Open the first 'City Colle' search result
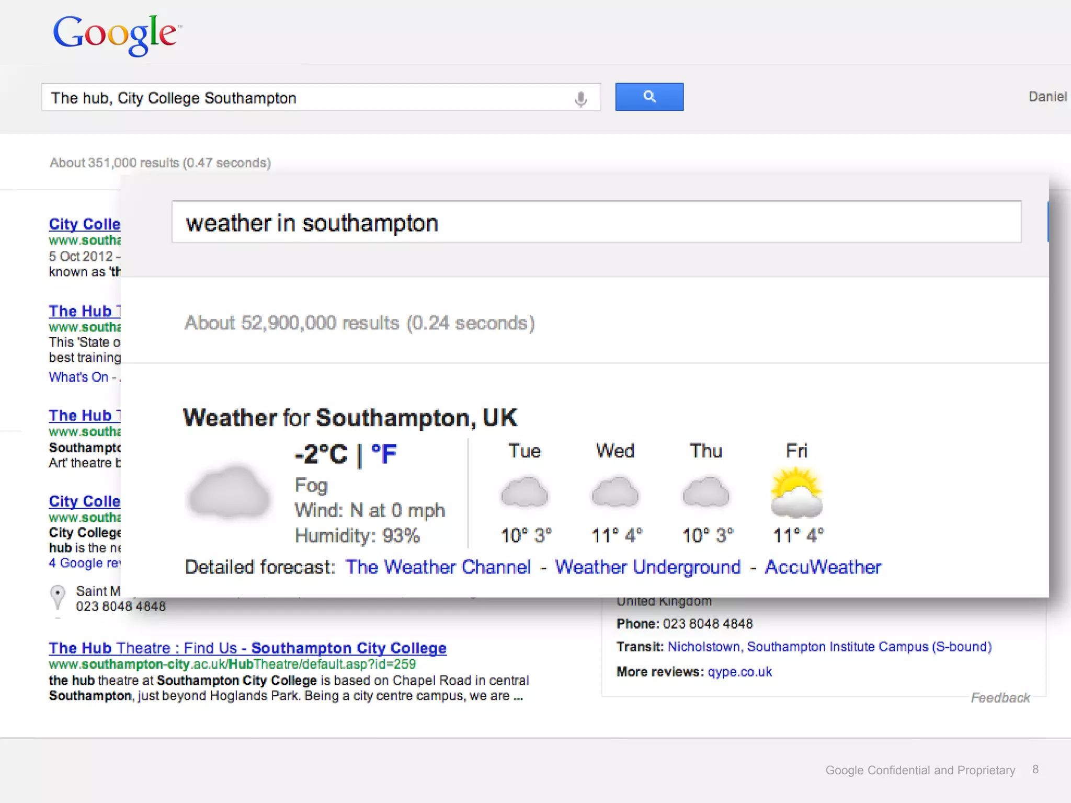The width and height of the screenshot is (1071, 803). click(85, 224)
